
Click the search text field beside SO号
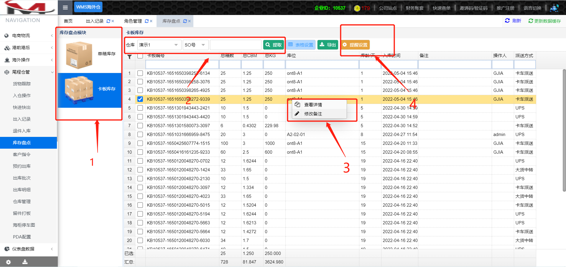click(x=235, y=45)
